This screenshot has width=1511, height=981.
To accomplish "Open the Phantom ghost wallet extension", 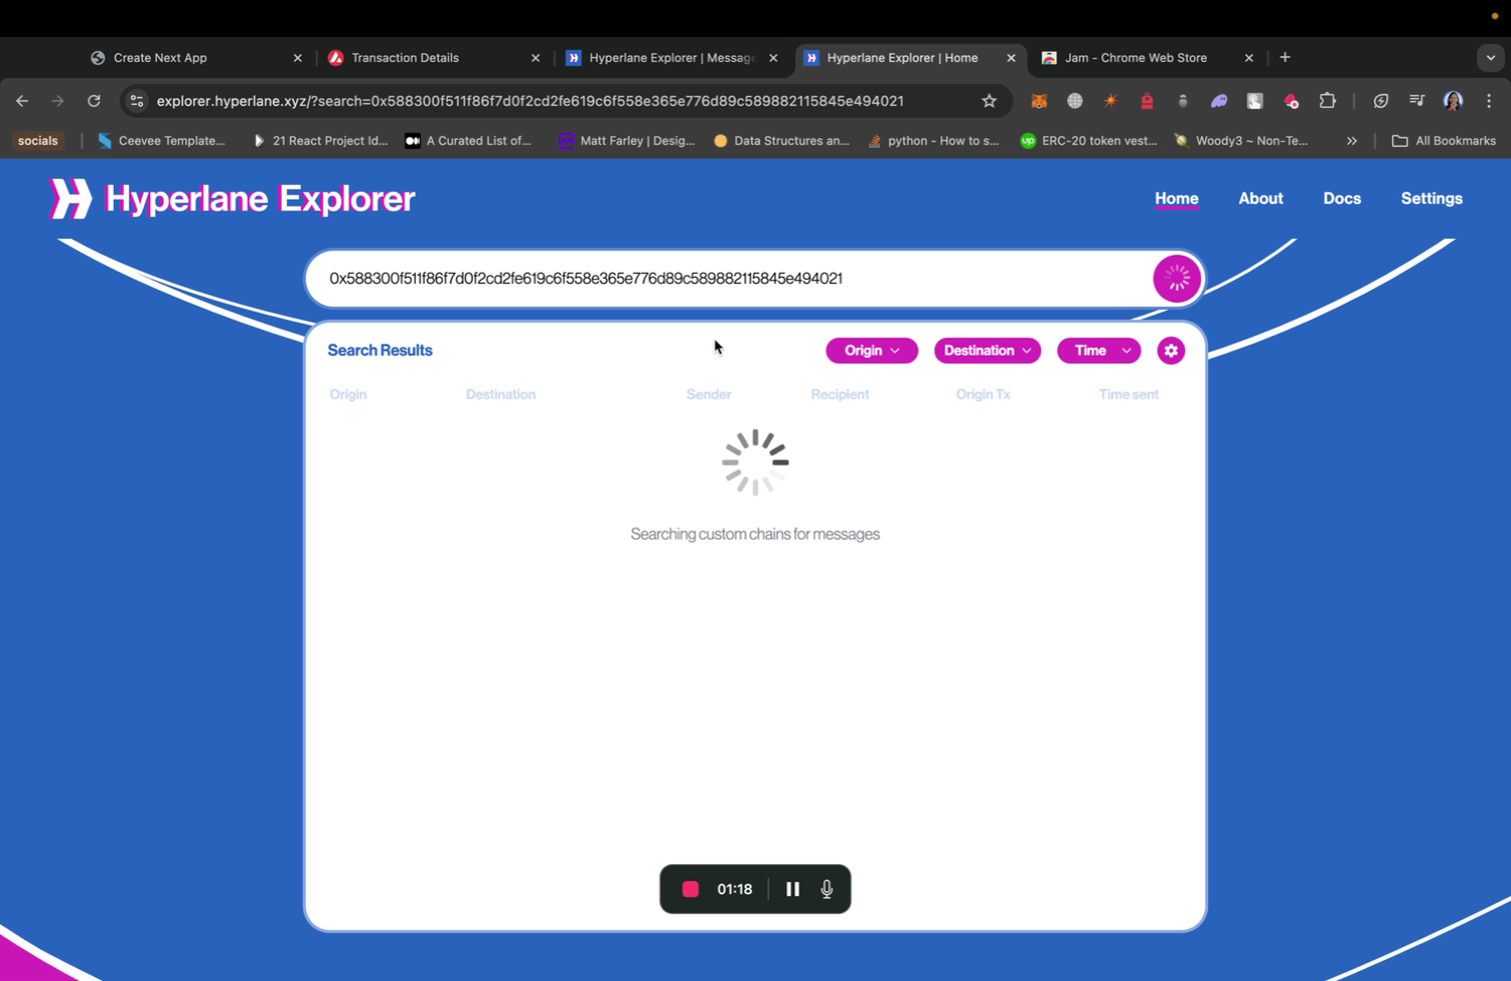I will (1219, 101).
